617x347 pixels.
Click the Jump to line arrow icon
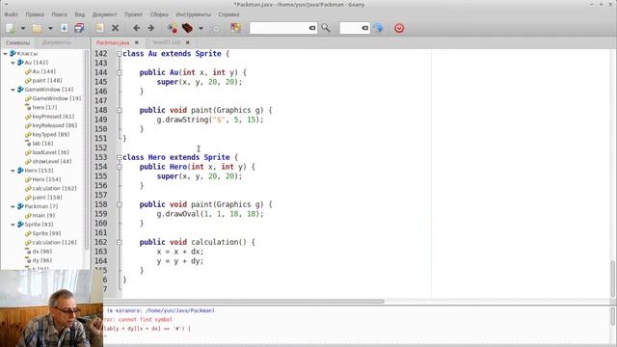pyautogui.click(x=379, y=28)
